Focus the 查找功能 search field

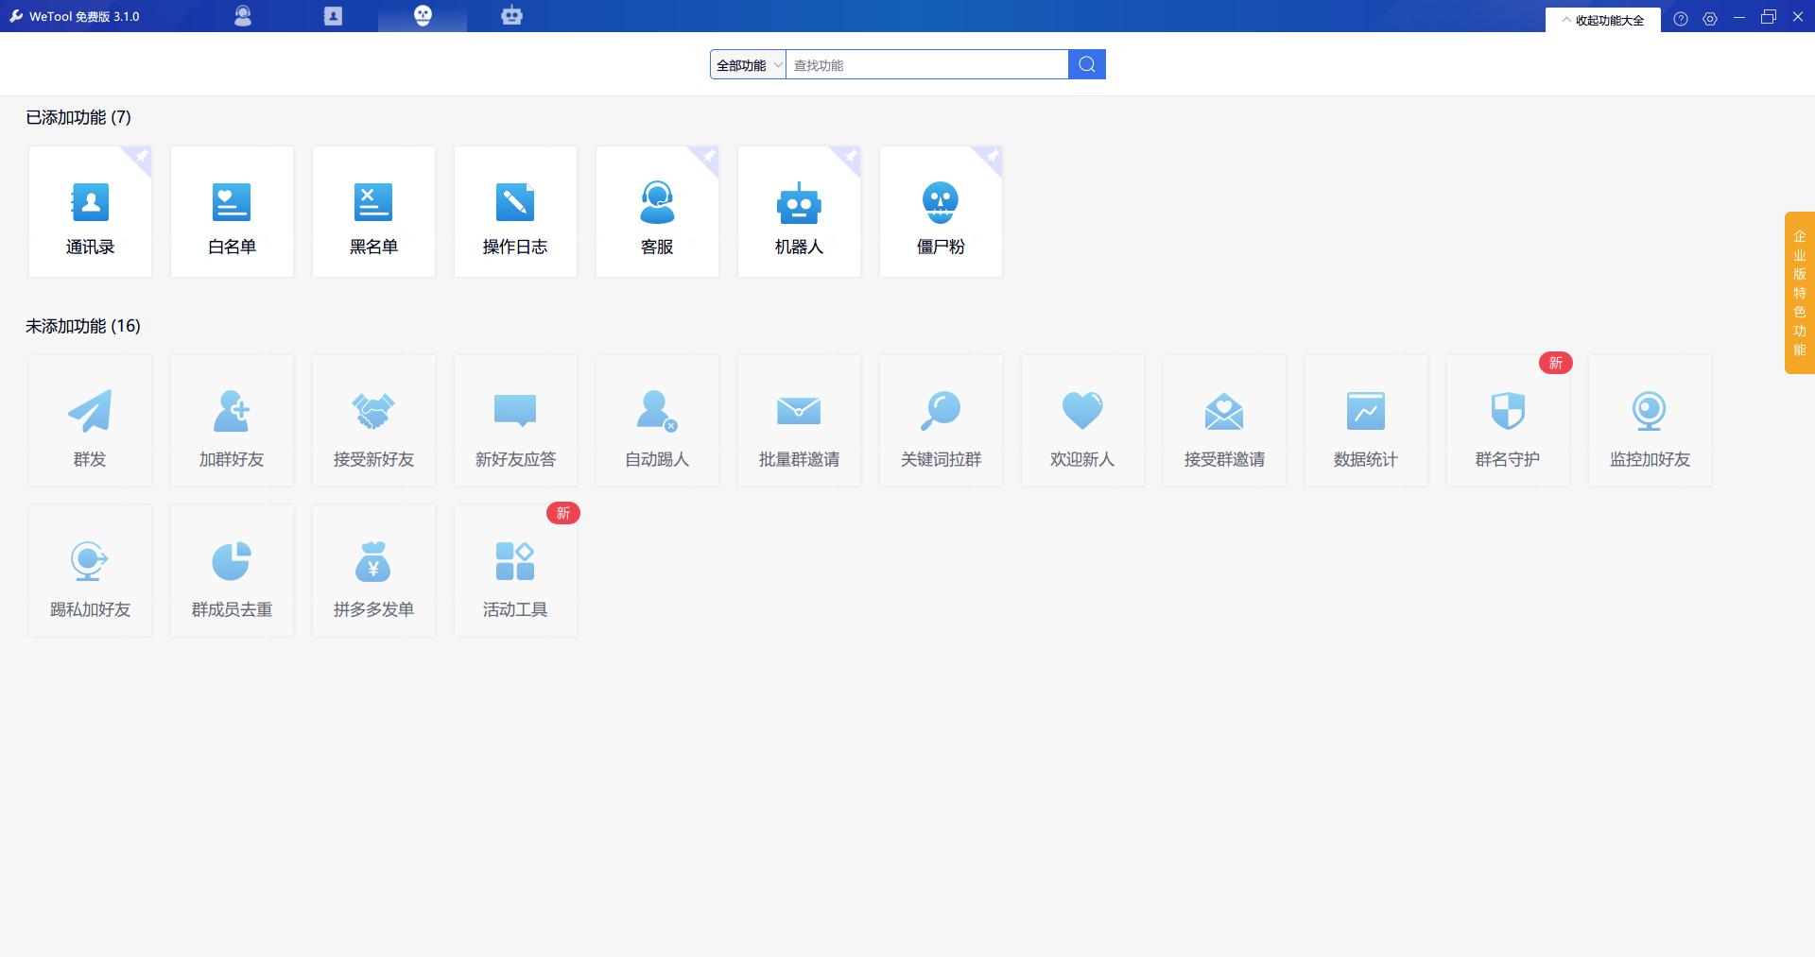(x=926, y=65)
